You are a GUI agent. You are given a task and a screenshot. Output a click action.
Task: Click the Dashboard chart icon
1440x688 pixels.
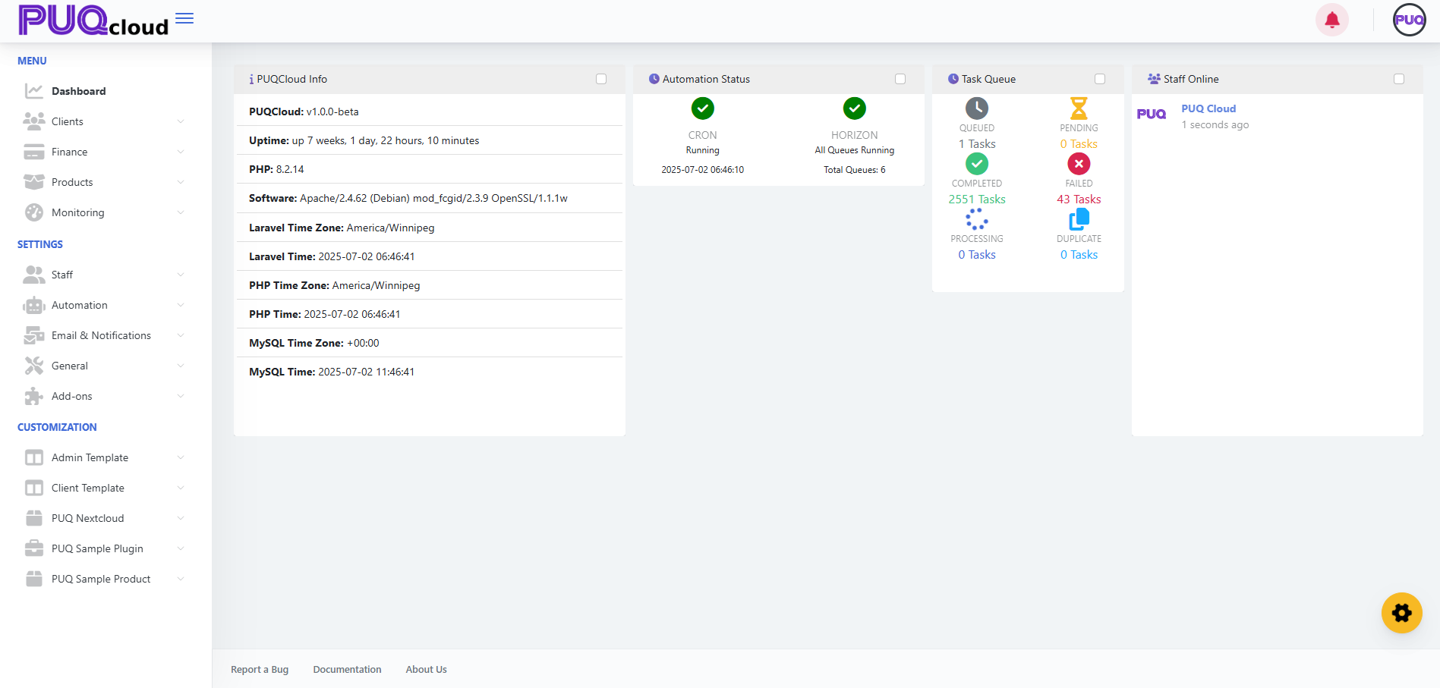(34, 91)
